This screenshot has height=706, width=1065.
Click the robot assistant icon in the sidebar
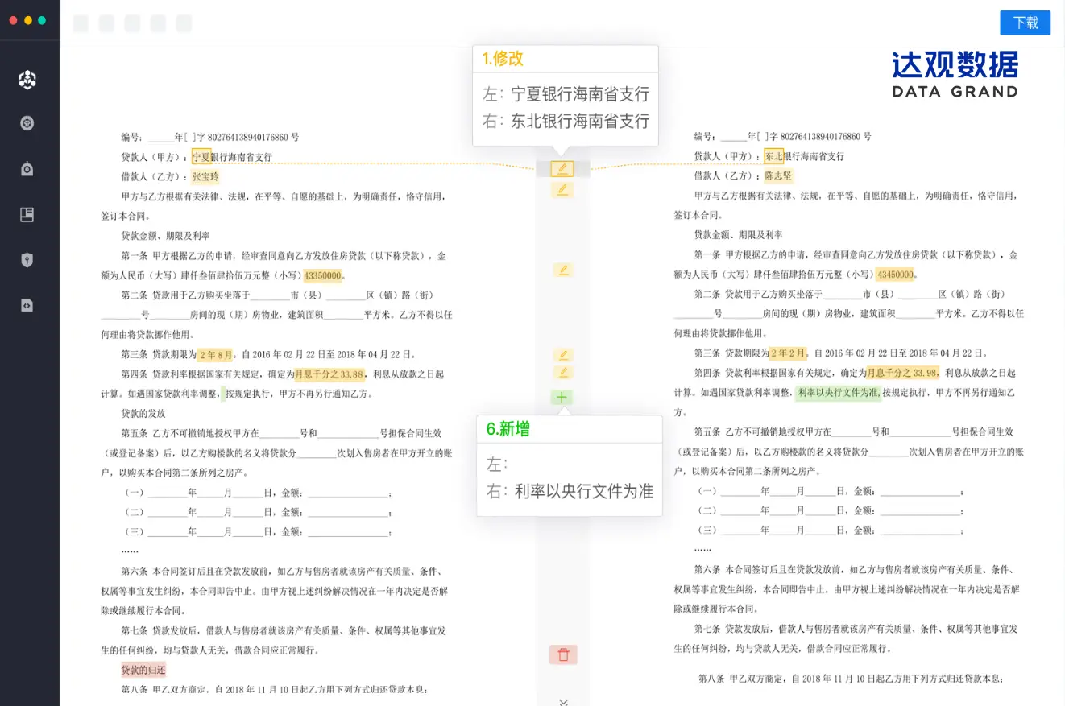[x=27, y=169]
